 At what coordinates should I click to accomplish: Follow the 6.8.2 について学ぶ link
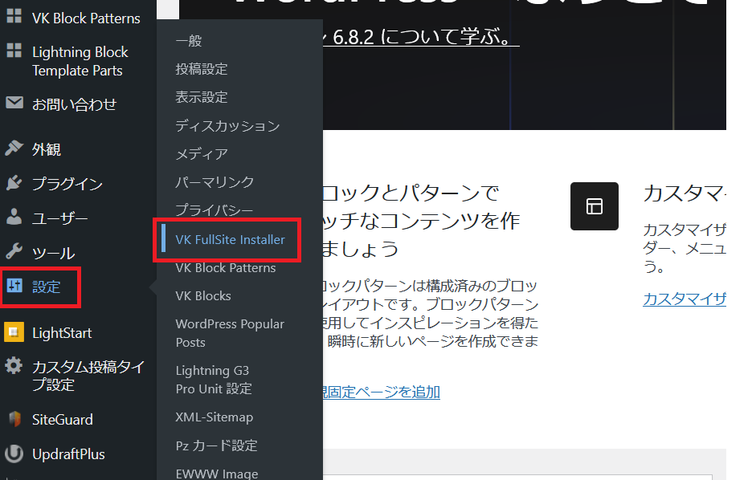pos(421,37)
